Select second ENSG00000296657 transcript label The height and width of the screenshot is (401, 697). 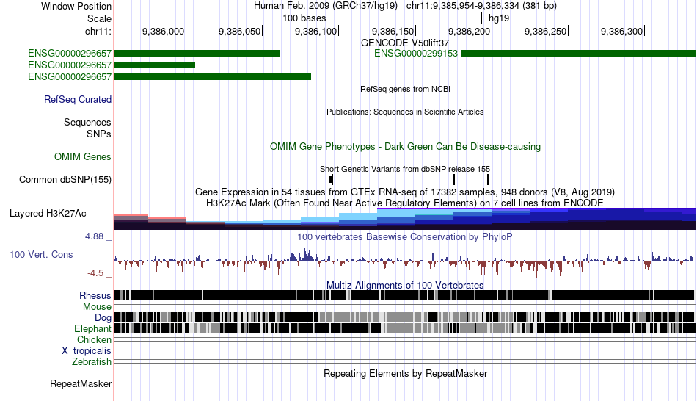click(70, 65)
